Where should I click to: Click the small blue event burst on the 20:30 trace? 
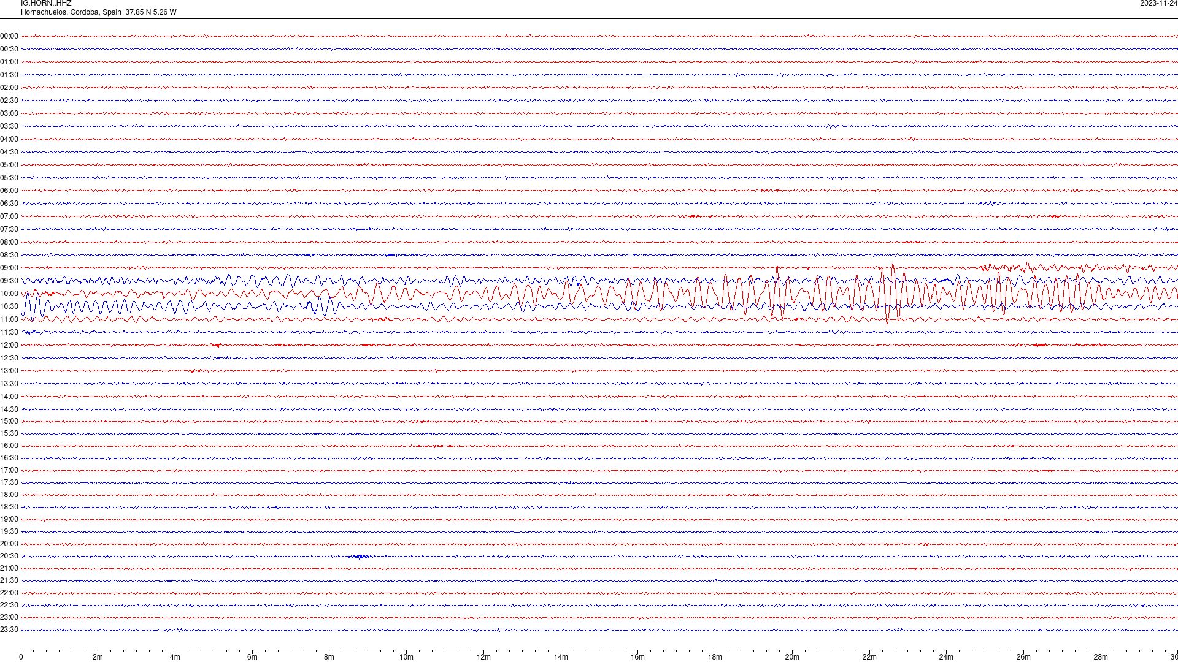[361, 557]
